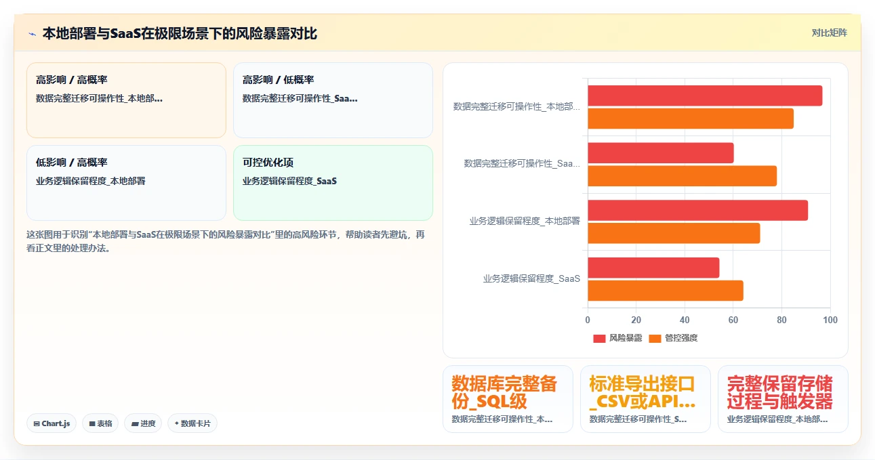
Task: Click the description paragraph starting 这张图用于识别
Action: click(x=226, y=241)
